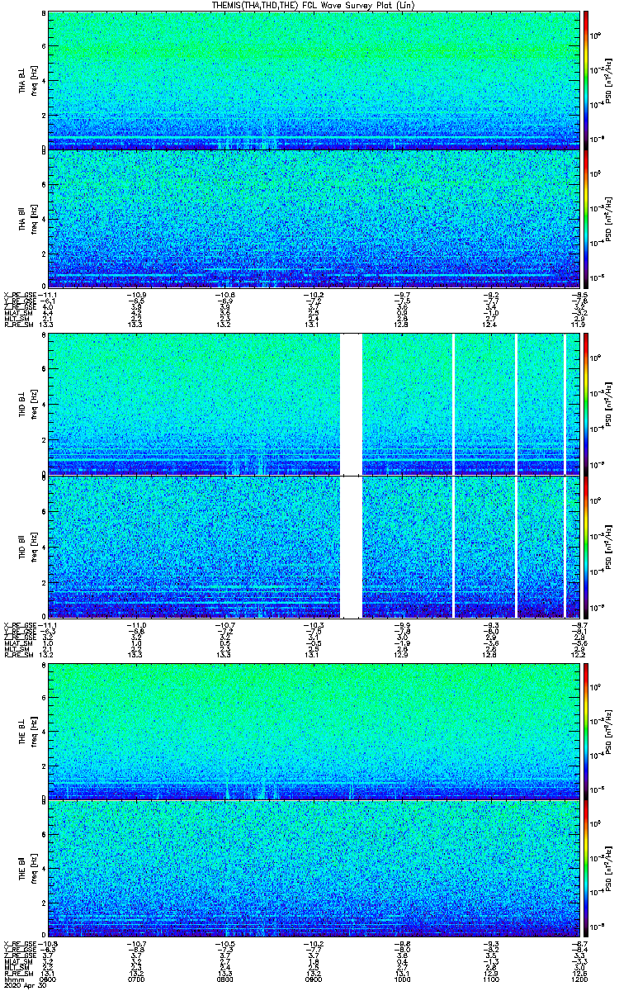The width and height of the screenshot is (619, 991).
Task: Click the PSD units label beside THD B-perpendicular colorbar
Action: click(608, 405)
